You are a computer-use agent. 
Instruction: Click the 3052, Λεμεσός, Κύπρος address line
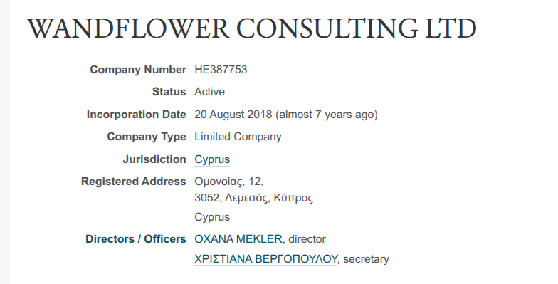[x=253, y=198]
